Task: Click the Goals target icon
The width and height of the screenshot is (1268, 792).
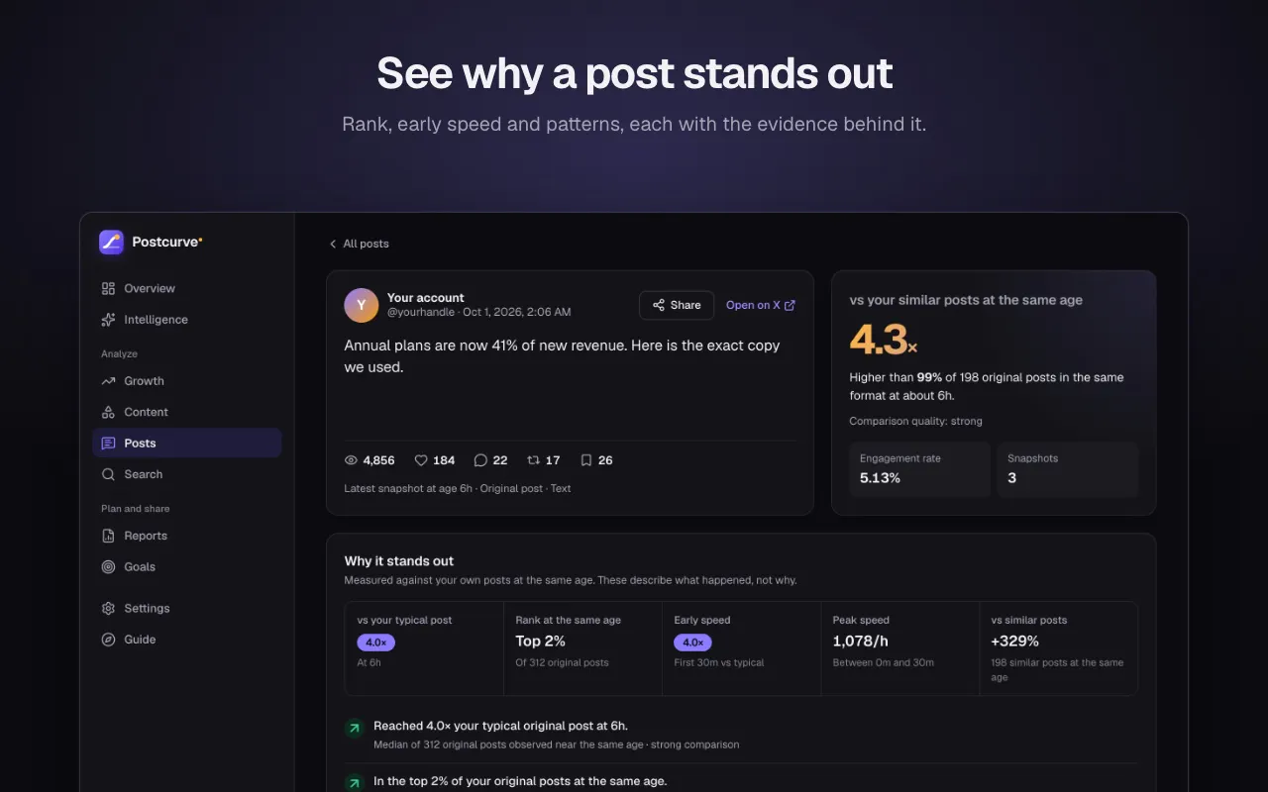Action: click(x=108, y=567)
